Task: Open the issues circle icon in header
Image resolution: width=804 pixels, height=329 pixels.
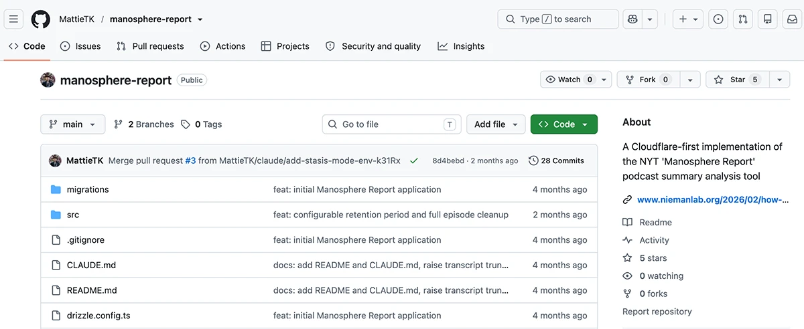Action: (718, 19)
